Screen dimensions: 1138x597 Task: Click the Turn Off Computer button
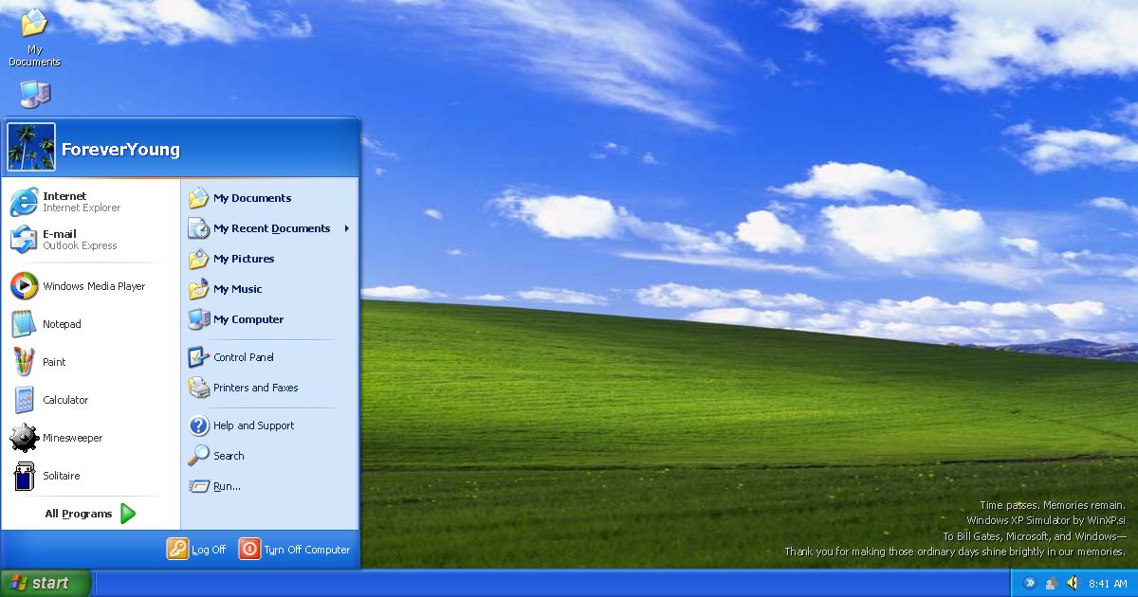[295, 549]
